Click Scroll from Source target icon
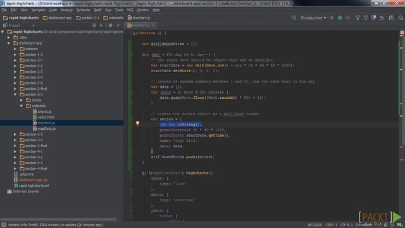The image size is (405, 228). tap(94, 25)
